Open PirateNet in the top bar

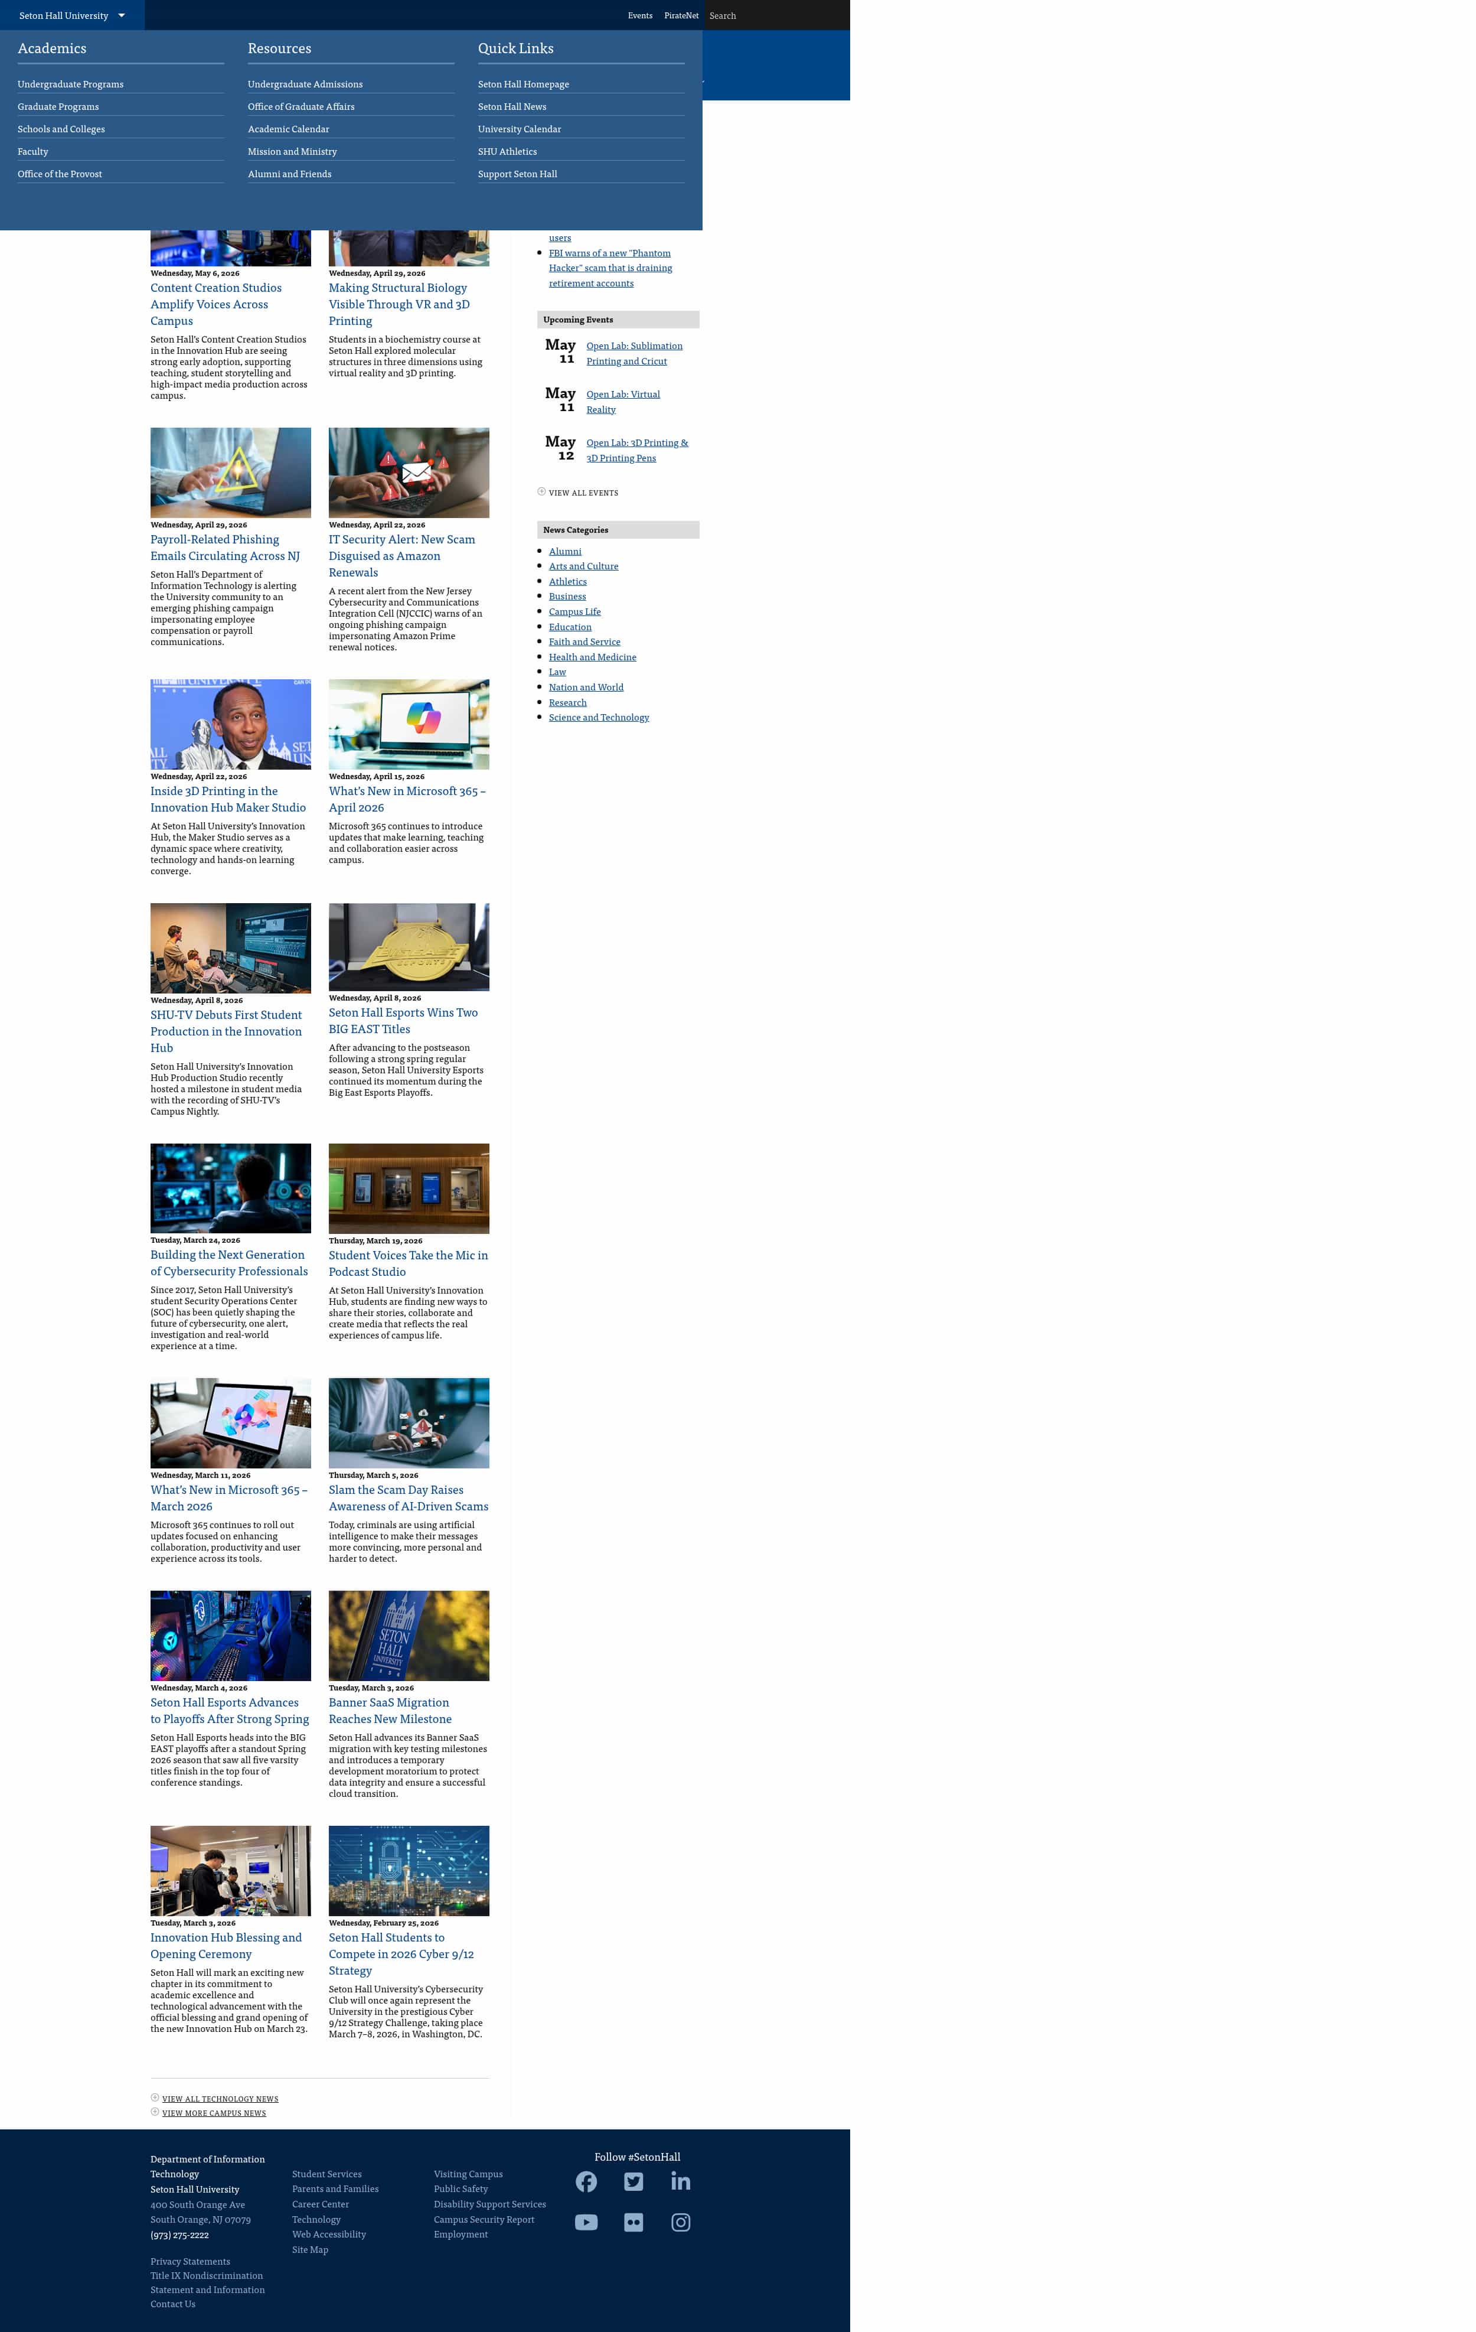[x=681, y=15]
